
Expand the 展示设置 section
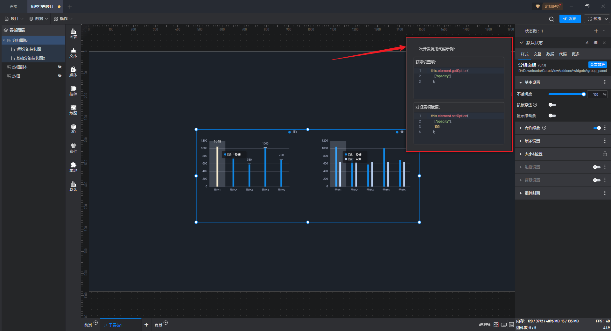[x=532, y=141]
